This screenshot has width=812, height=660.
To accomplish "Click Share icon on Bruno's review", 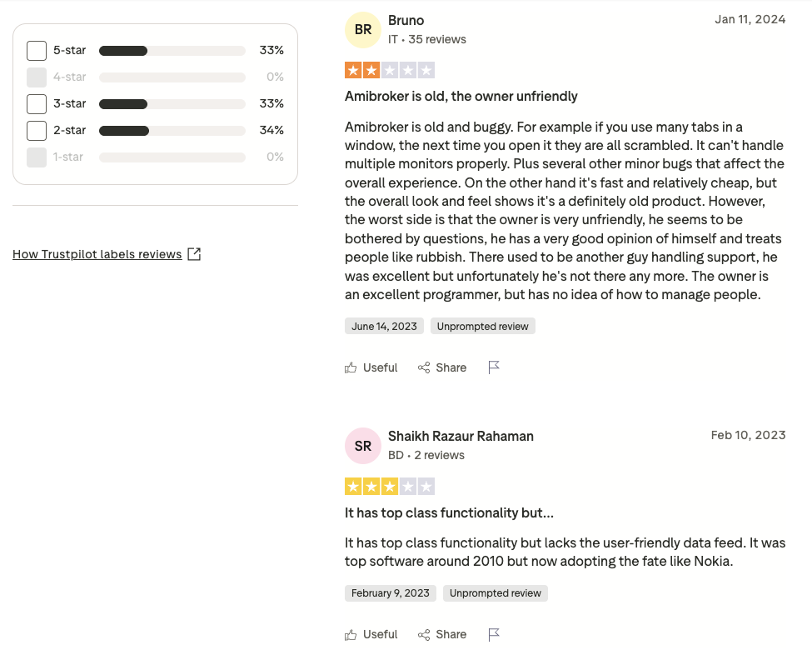I will pos(424,367).
